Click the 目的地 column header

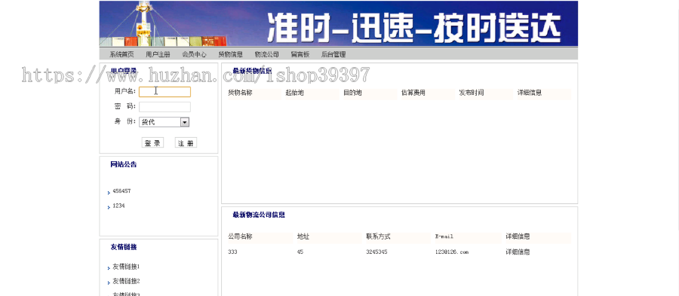pyautogui.click(x=352, y=93)
